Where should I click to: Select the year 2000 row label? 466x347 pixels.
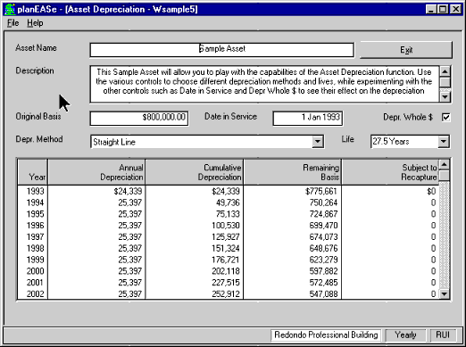35,271
